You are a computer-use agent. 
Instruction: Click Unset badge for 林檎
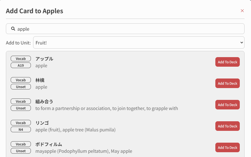pyautogui.click(x=21, y=87)
